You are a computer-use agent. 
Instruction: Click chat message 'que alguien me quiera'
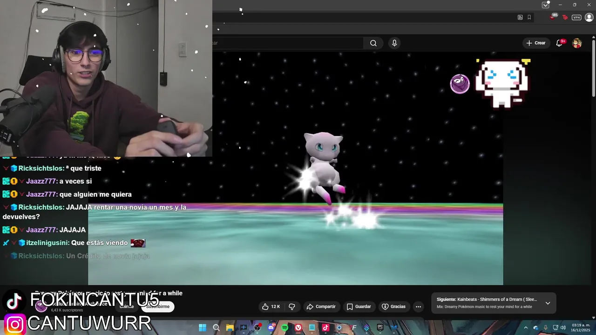[x=95, y=194]
